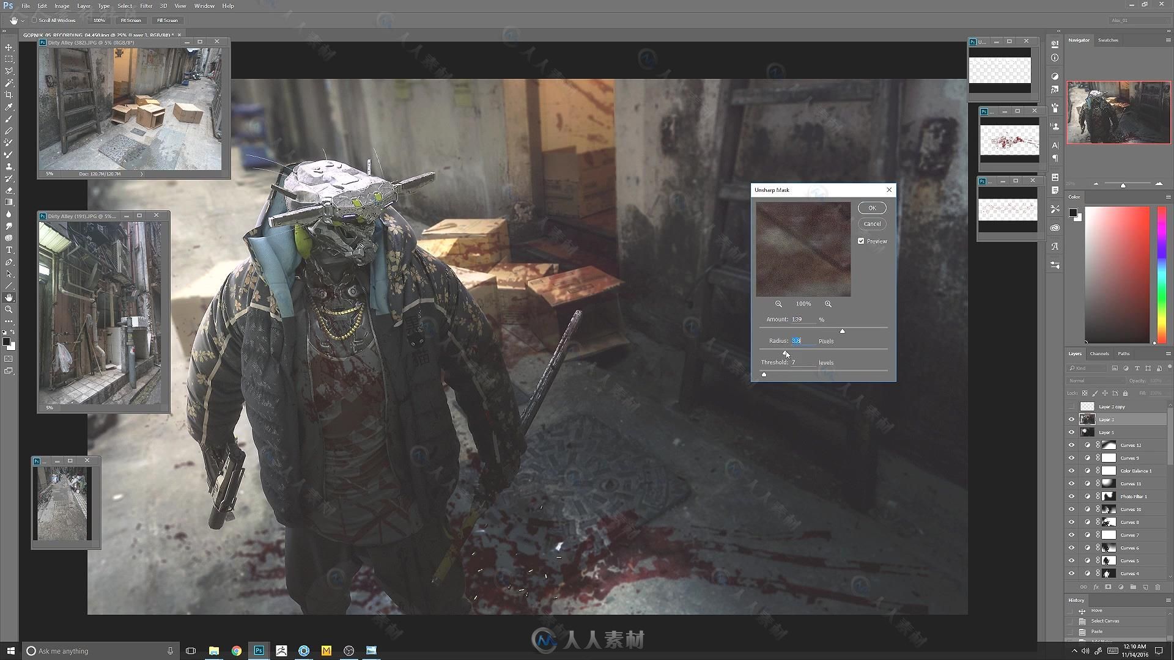Select the Blur tool
The image size is (1174, 660).
pos(9,214)
